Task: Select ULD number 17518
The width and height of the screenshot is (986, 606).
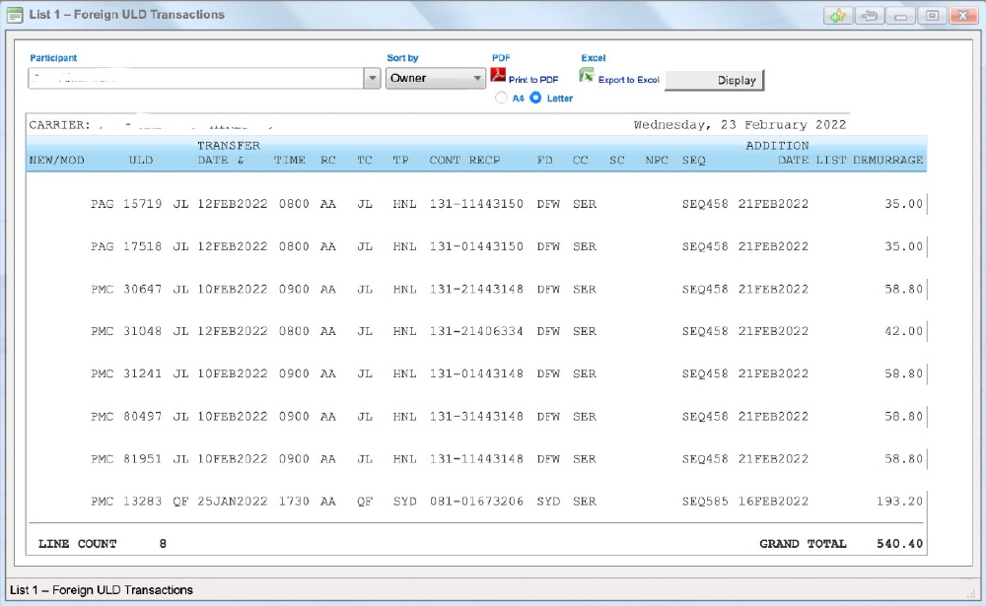Action: [142, 246]
